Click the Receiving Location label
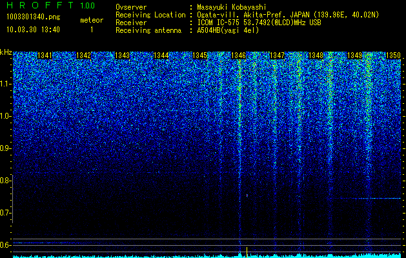The image size is (406, 258). point(150,15)
